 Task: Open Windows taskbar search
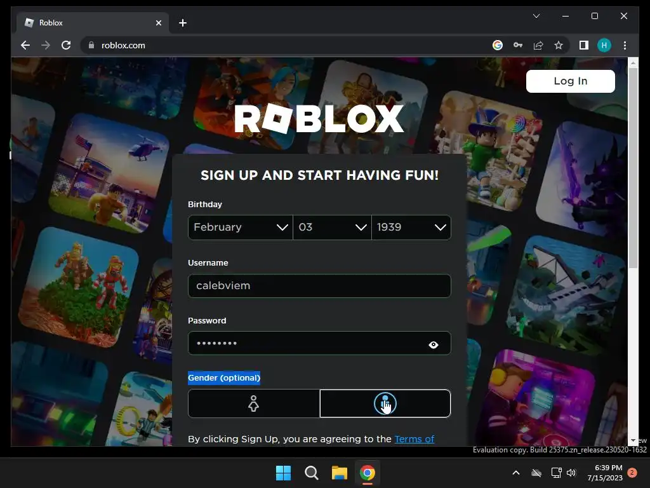[311, 473]
